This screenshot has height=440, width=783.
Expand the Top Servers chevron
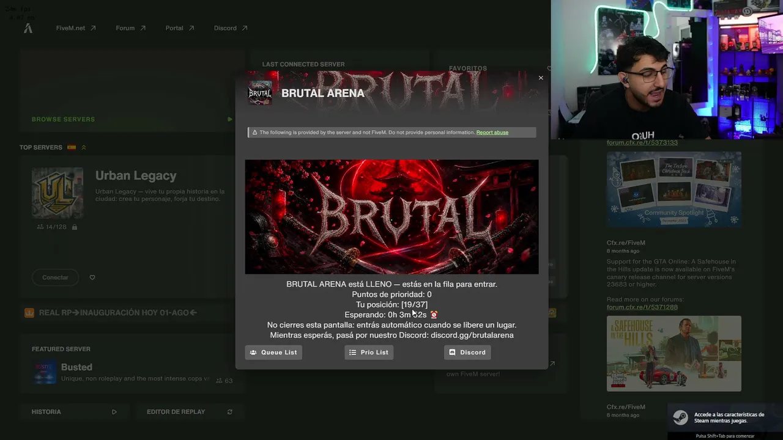(x=84, y=147)
